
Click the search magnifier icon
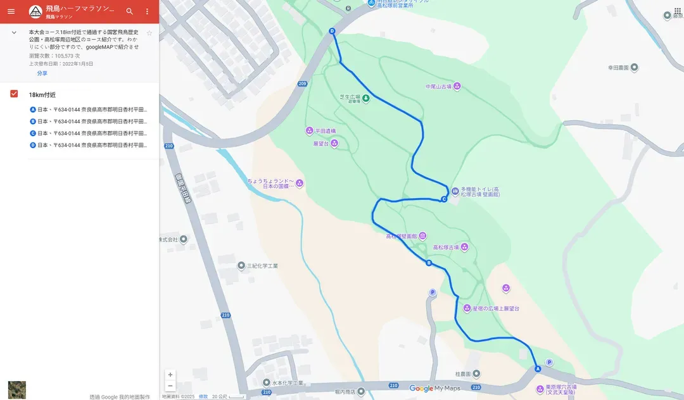130,11
